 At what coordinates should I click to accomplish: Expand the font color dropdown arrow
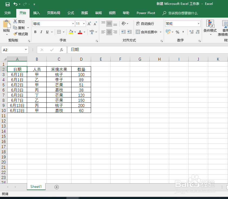84,32
